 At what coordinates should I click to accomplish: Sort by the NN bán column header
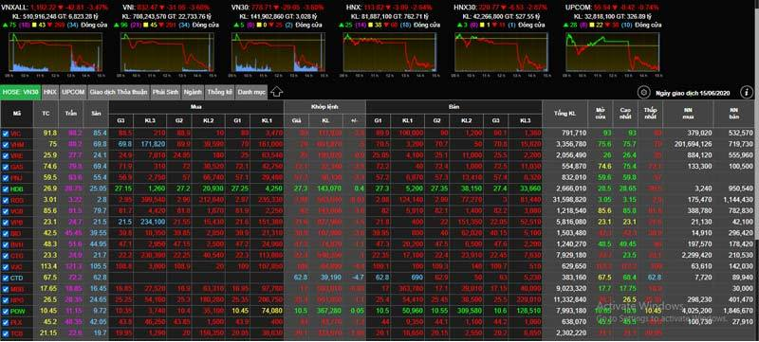733,114
